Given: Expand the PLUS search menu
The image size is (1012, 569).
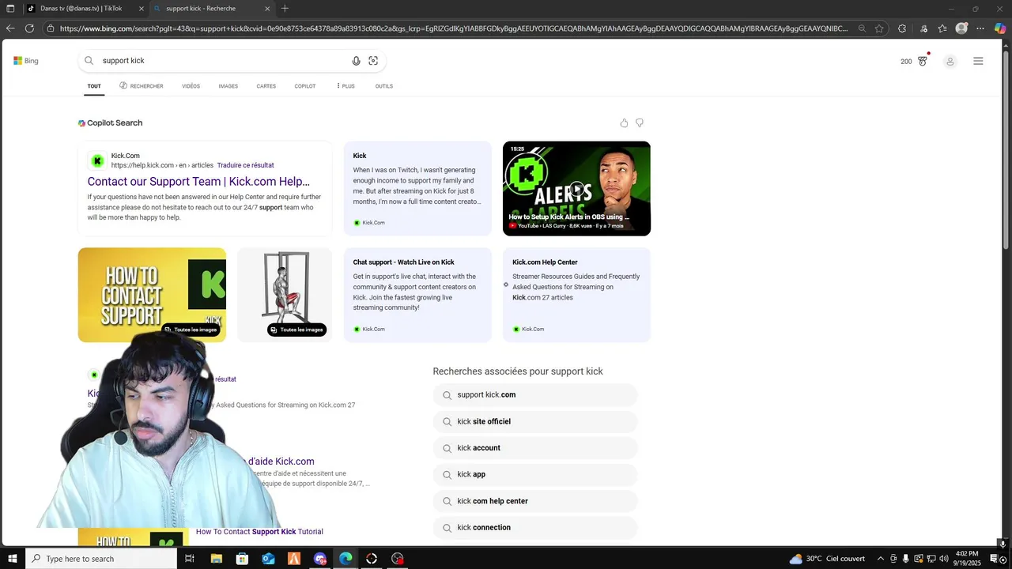Looking at the screenshot, I should 346,86.
